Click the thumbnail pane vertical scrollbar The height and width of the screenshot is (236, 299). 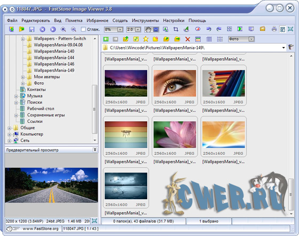pos(291,135)
